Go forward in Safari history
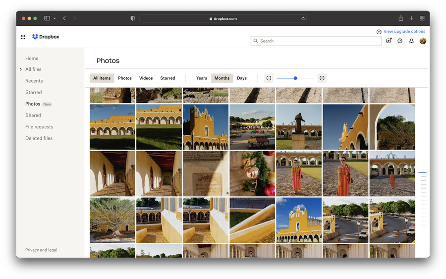Image resolution: width=446 pixels, height=279 pixels. 74,18
